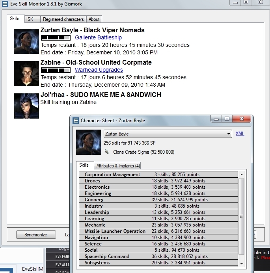Screen dimensions: 270x273
Task: Expand the Learning skill group
Action: [158, 219]
